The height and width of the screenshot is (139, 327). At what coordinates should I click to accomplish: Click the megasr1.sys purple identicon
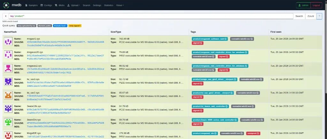point(8,41)
